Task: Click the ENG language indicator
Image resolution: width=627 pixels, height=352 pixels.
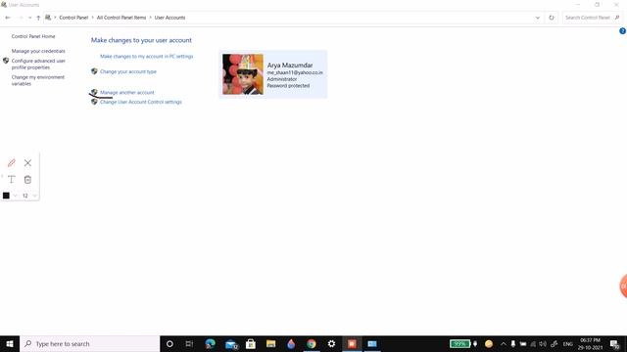Action: 568,344
